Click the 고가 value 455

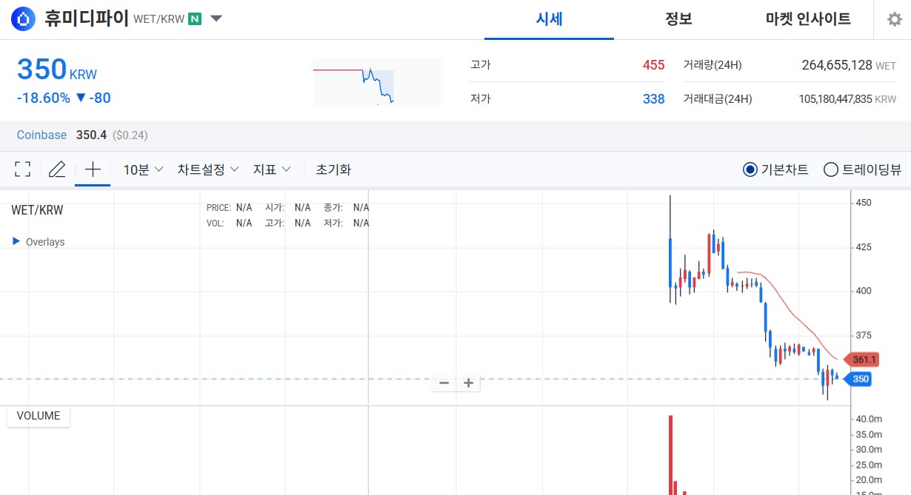(x=653, y=65)
